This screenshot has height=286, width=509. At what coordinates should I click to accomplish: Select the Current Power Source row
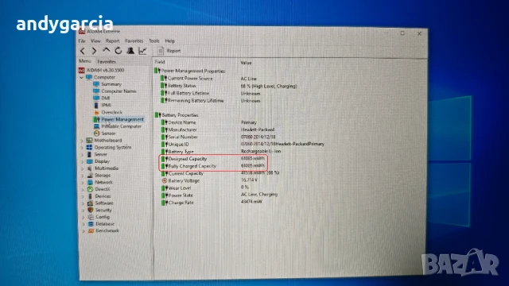click(208, 79)
